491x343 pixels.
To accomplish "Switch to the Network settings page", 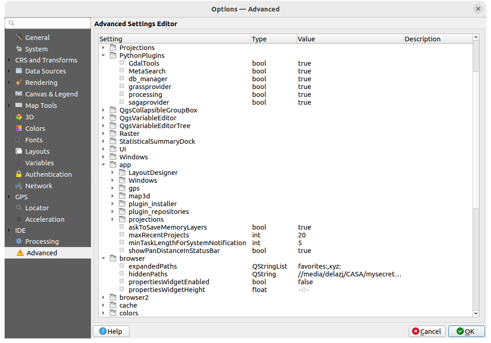I will tap(18, 186).
